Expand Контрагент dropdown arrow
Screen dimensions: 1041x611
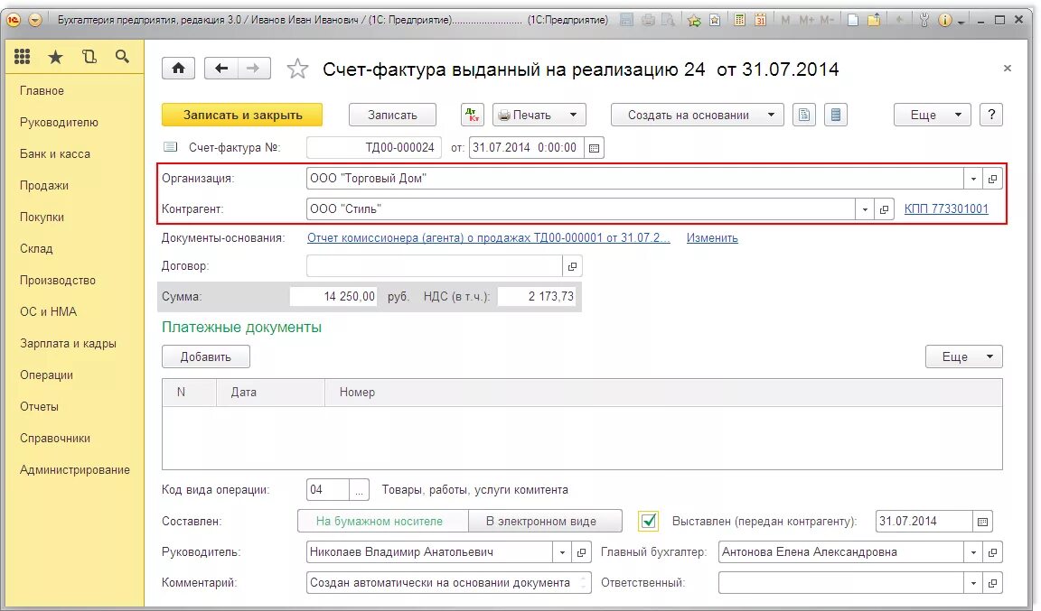click(865, 209)
